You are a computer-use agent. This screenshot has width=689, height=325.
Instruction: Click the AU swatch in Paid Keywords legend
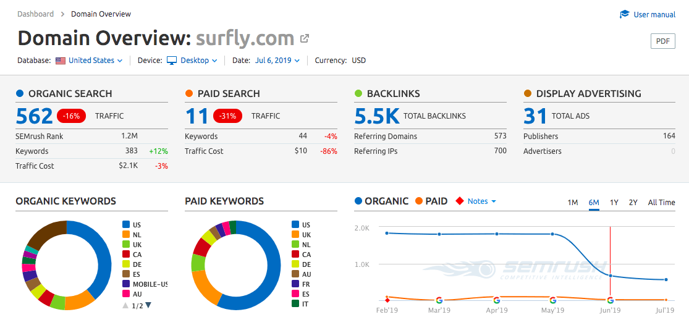coord(295,274)
